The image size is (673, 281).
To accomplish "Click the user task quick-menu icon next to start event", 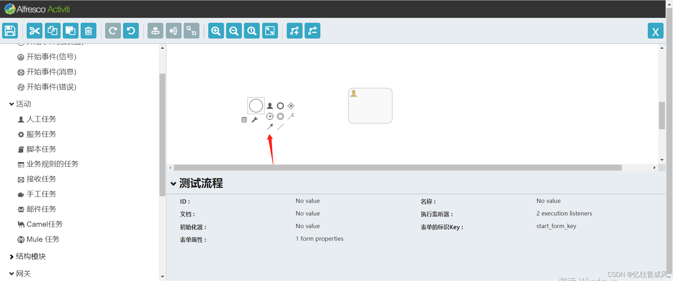I will point(270,106).
